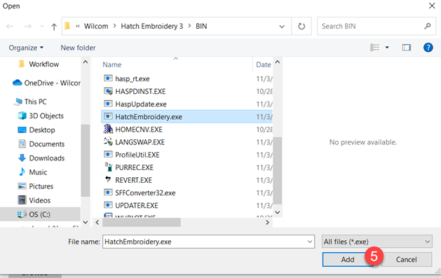Select OS (C:) drive
The image size is (441, 278).
click(x=34, y=214)
